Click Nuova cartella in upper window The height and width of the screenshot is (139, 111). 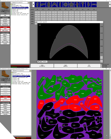point(5,42)
